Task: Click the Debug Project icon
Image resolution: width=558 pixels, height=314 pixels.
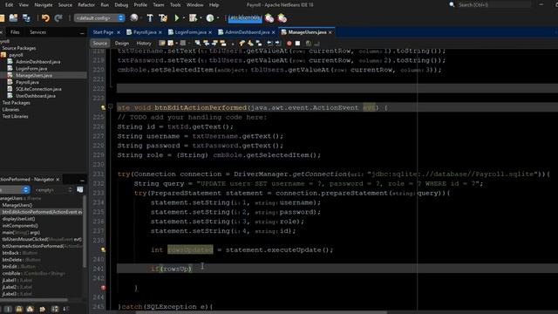Action: (193, 17)
